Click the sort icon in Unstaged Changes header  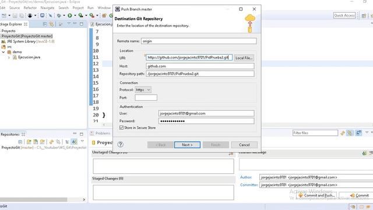(x=231, y=154)
